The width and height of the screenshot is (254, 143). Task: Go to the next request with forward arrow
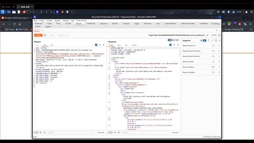point(66,35)
